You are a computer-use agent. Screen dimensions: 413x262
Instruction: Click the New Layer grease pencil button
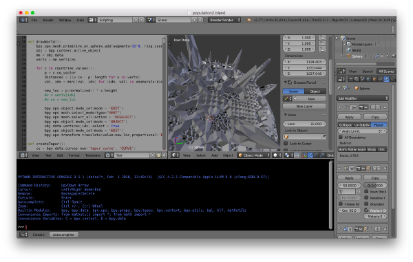coord(304,107)
